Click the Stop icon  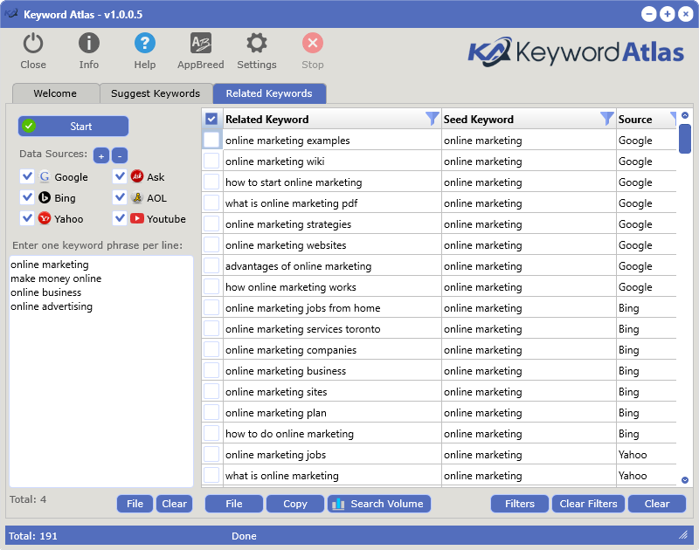click(x=312, y=42)
